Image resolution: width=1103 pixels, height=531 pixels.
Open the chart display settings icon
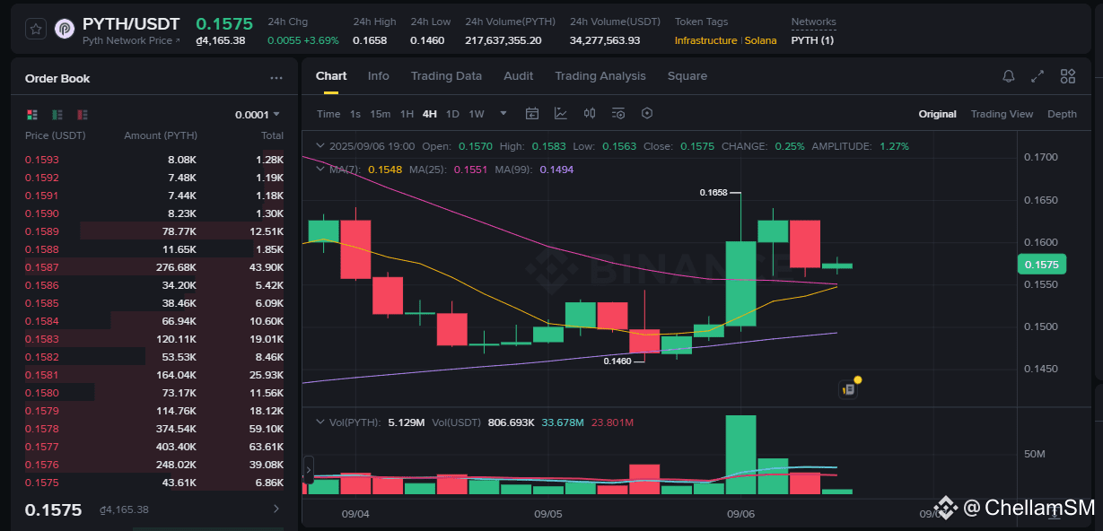[618, 113]
